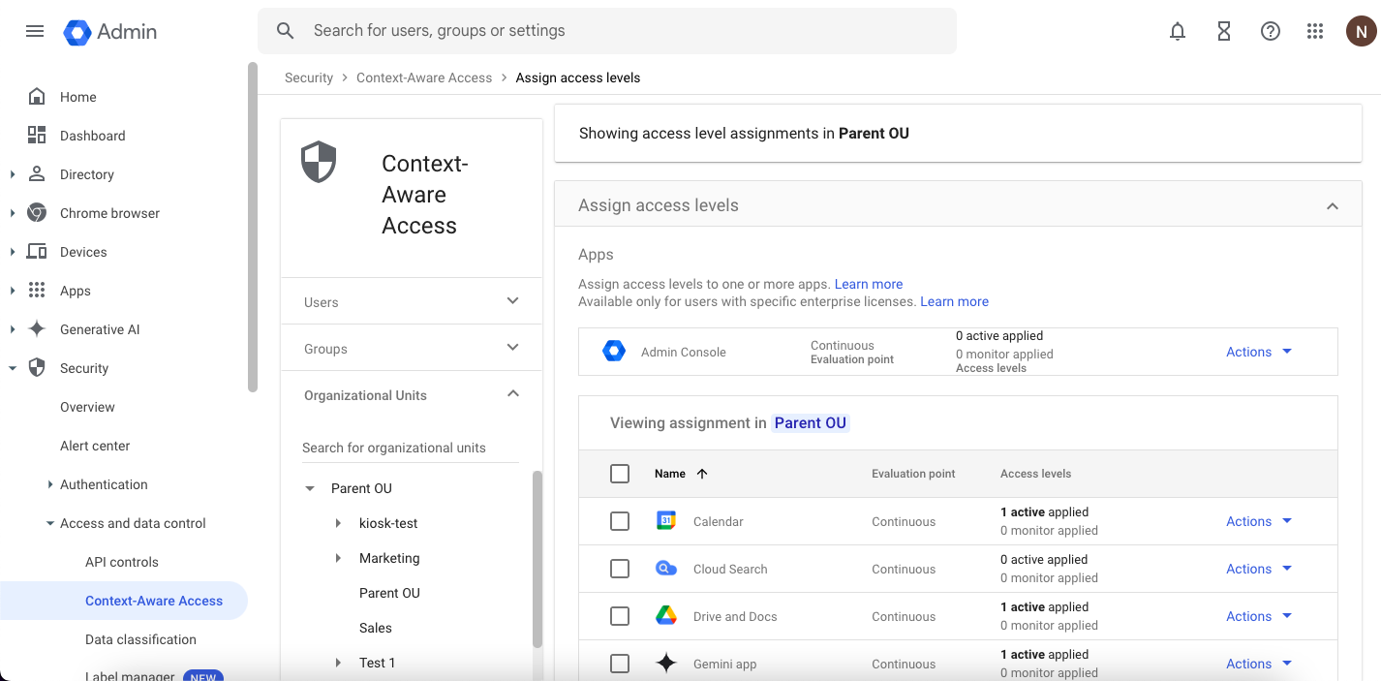This screenshot has width=1381, height=681.
Task: Open the main menu hamburger icon
Action: point(35,31)
